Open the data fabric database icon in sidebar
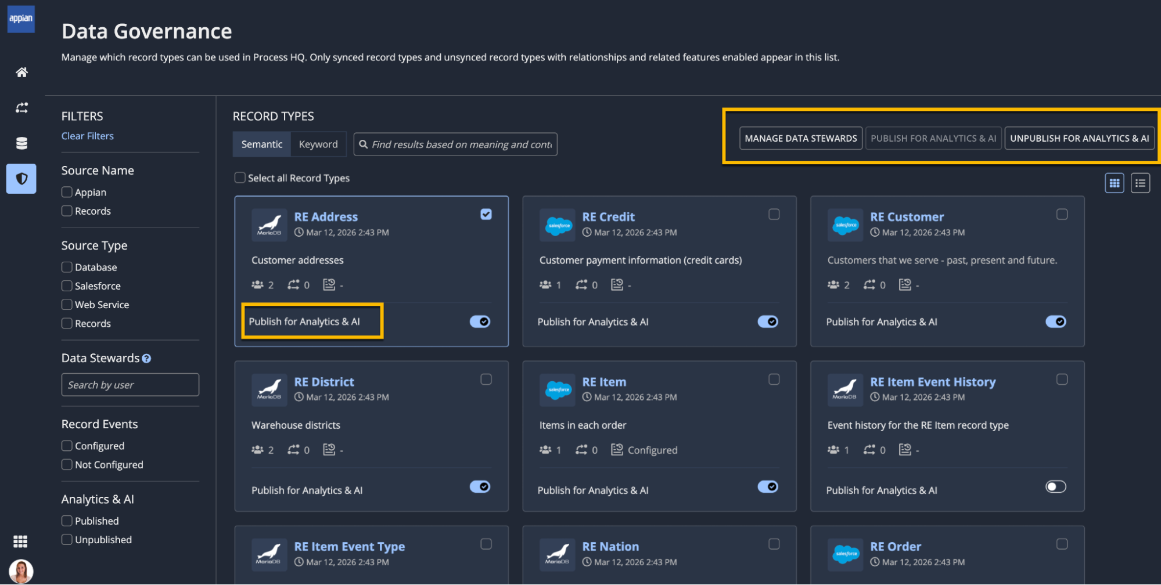This screenshot has height=585, width=1161. [x=21, y=143]
